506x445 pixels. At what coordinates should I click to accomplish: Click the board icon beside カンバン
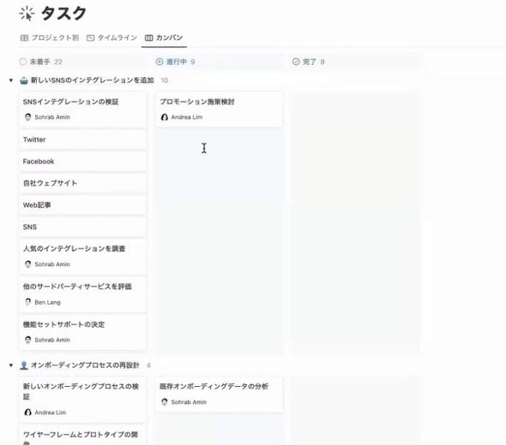pyautogui.click(x=148, y=38)
